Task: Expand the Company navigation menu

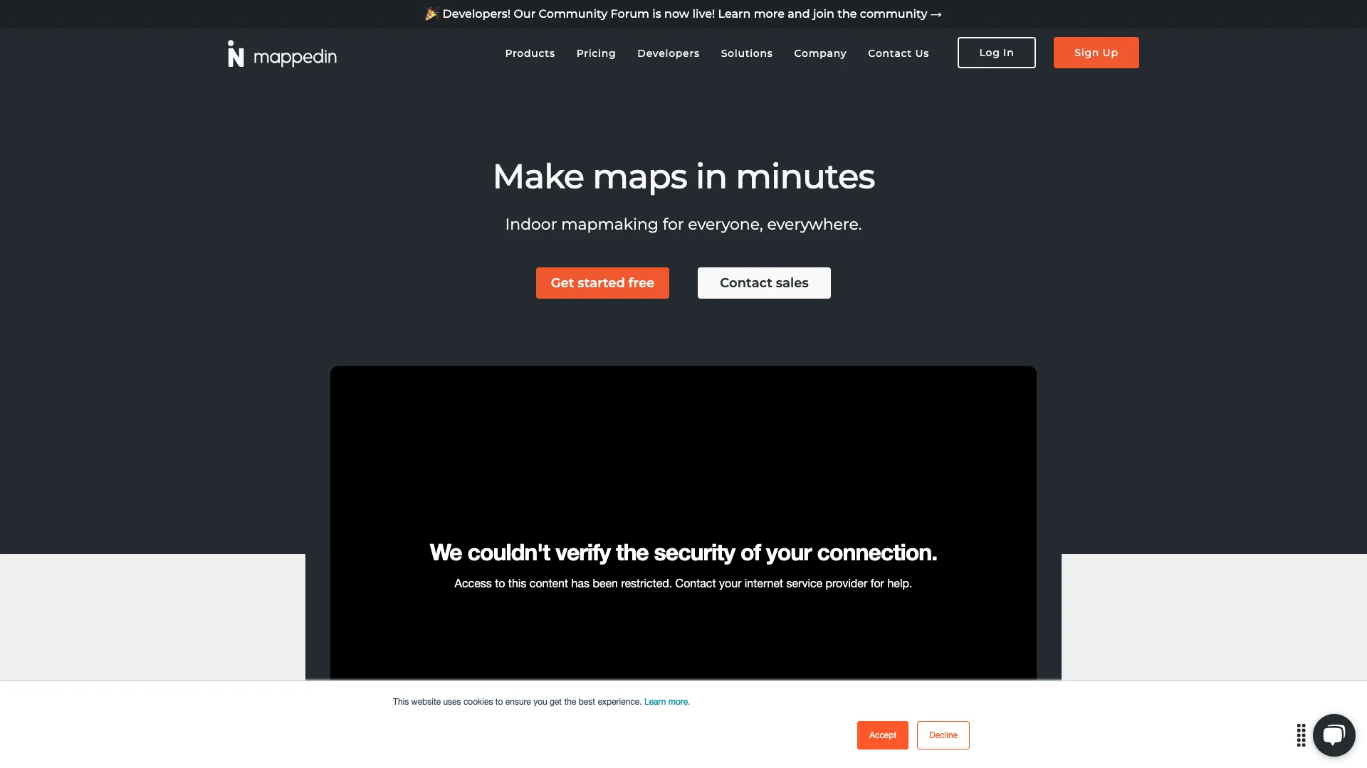Action: pyautogui.click(x=819, y=53)
